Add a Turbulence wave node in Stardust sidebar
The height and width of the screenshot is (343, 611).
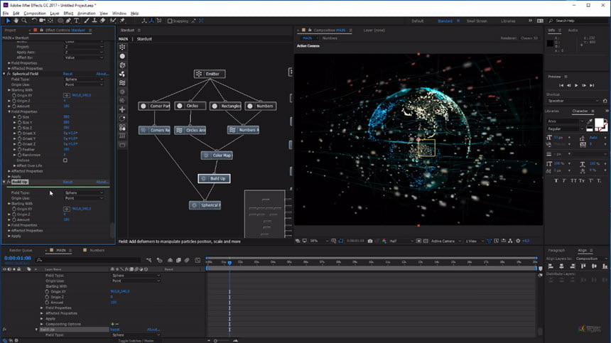122,83
